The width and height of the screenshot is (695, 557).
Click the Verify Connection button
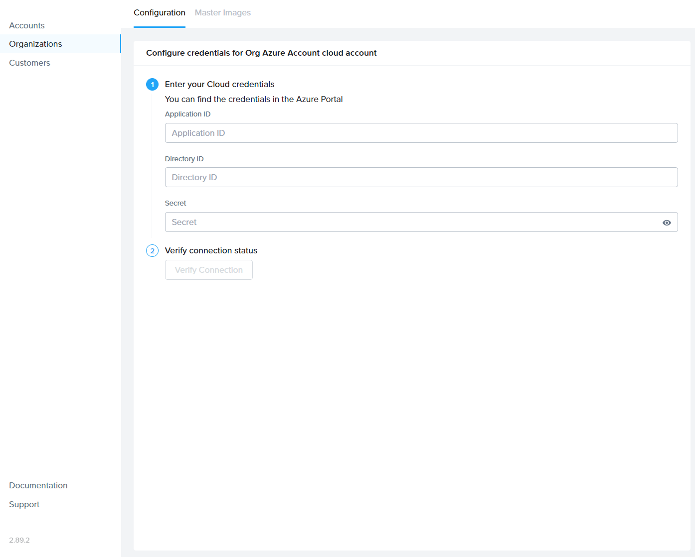(x=208, y=269)
